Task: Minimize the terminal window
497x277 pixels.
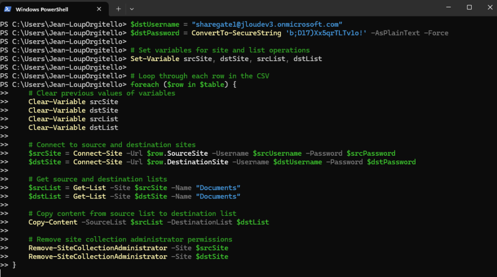Action: point(448,7)
